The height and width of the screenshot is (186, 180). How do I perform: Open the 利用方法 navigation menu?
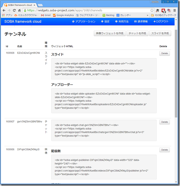coord(122,22)
